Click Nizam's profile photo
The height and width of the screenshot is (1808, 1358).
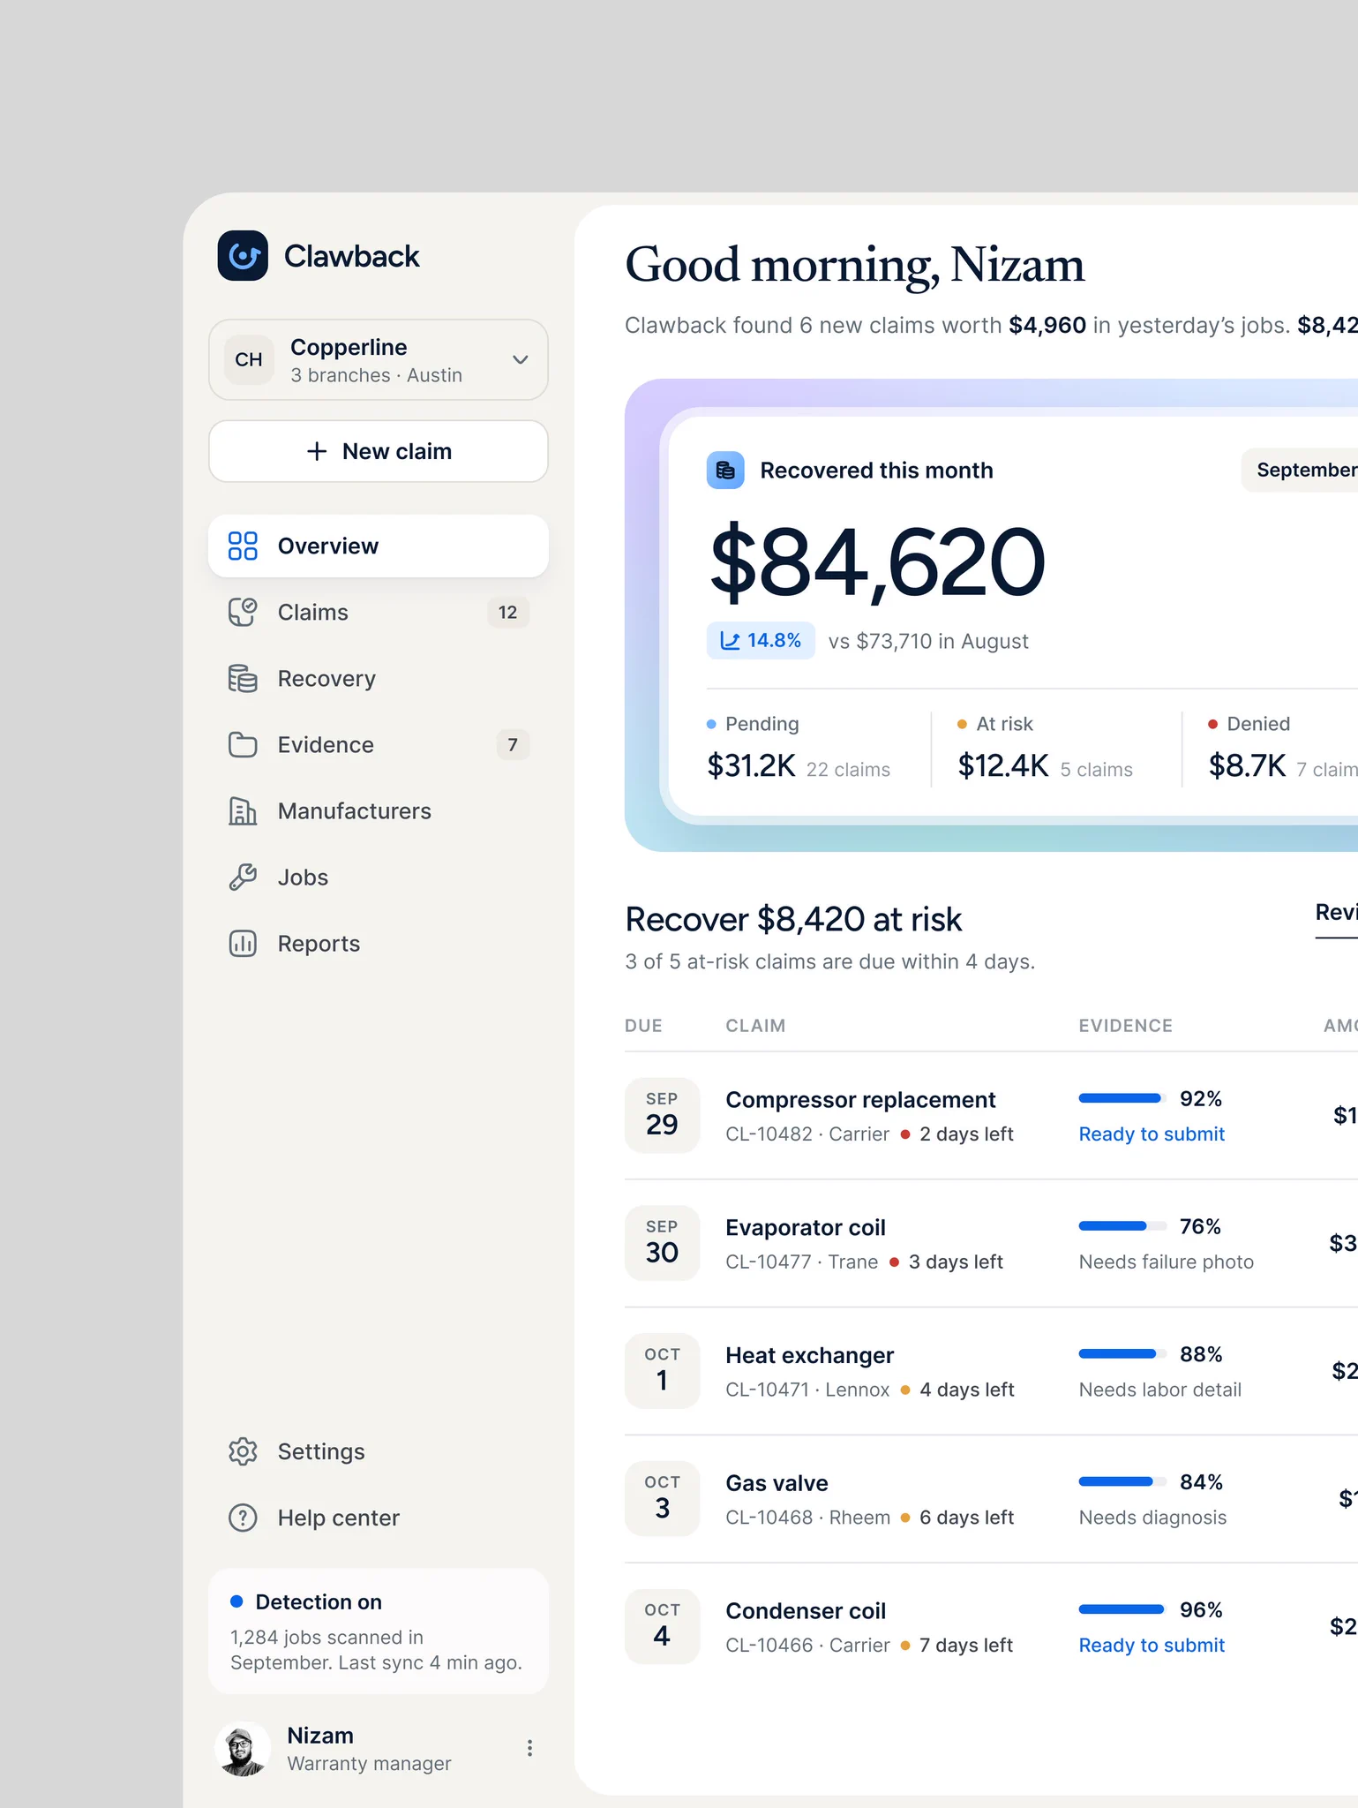coord(243,1748)
